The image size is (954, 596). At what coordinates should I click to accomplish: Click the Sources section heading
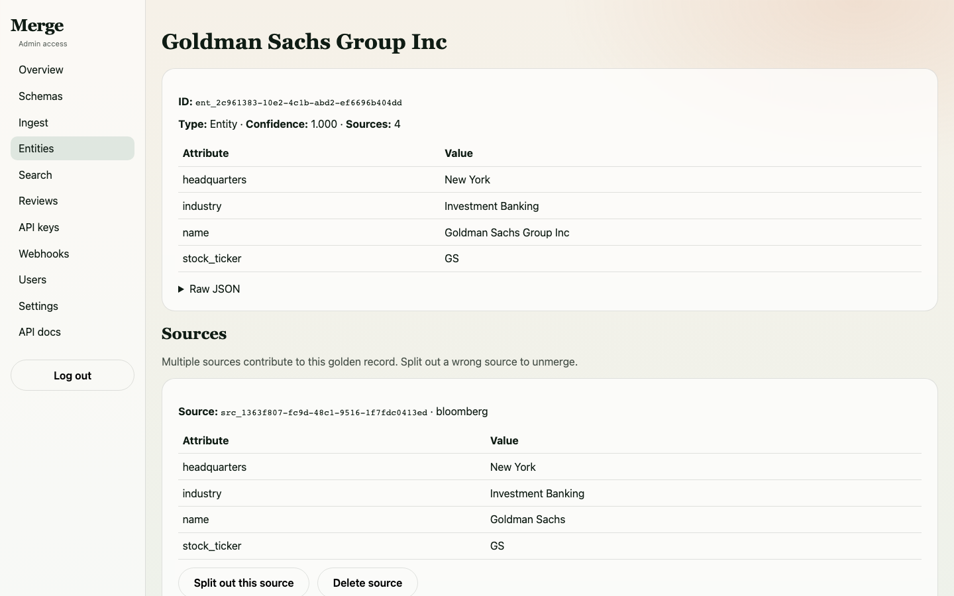194,334
